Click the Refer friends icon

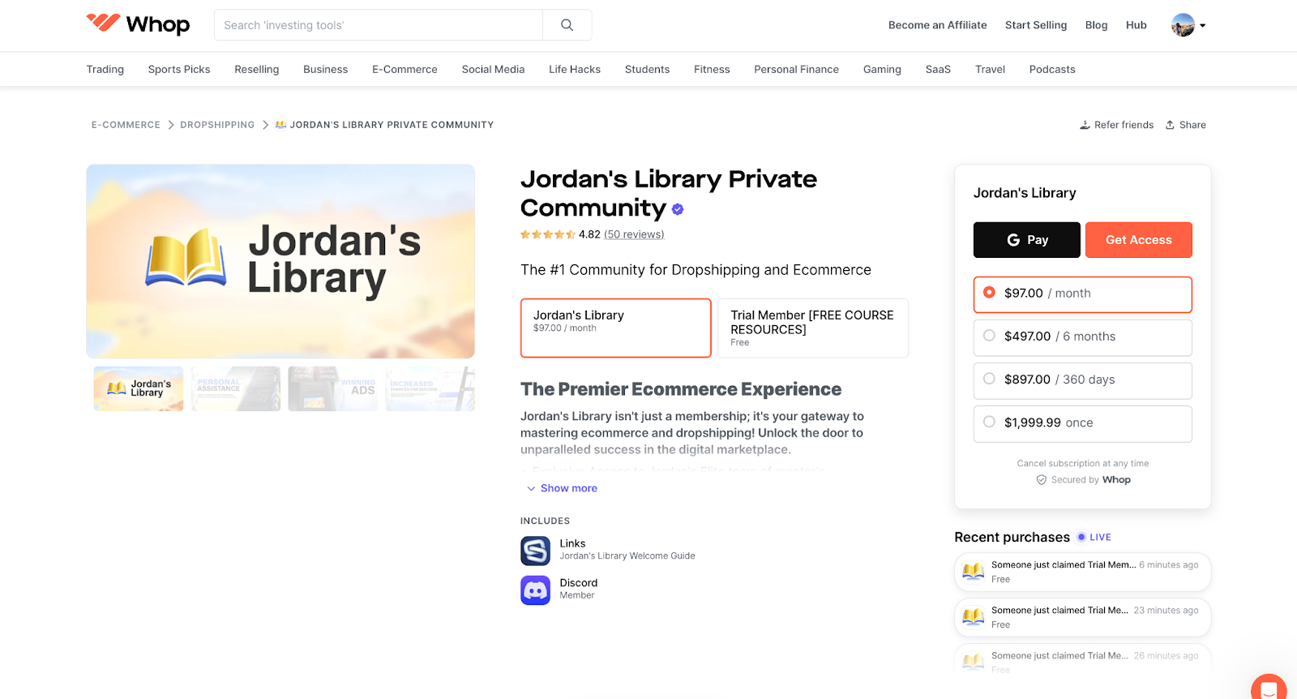click(1085, 125)
